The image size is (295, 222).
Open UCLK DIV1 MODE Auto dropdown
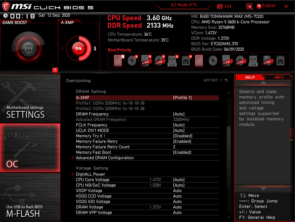pyautogui.click(x=179, y=130)
